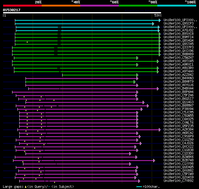Click the white start tick of the B8P6A4 alignment
This screenshot has height=189, width=199.
click(12, 92)
